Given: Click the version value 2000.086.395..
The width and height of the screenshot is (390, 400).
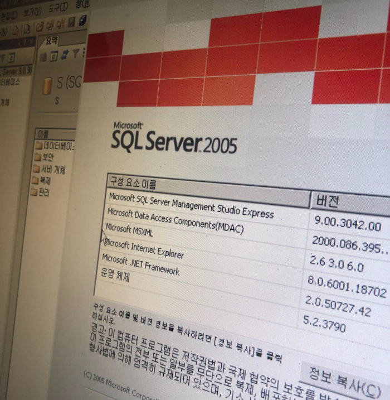Looking at the screenshot, I should [350, 244].
